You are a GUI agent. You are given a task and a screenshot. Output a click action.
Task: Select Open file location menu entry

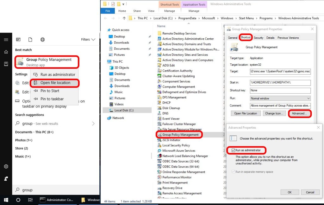pos(55,83)
